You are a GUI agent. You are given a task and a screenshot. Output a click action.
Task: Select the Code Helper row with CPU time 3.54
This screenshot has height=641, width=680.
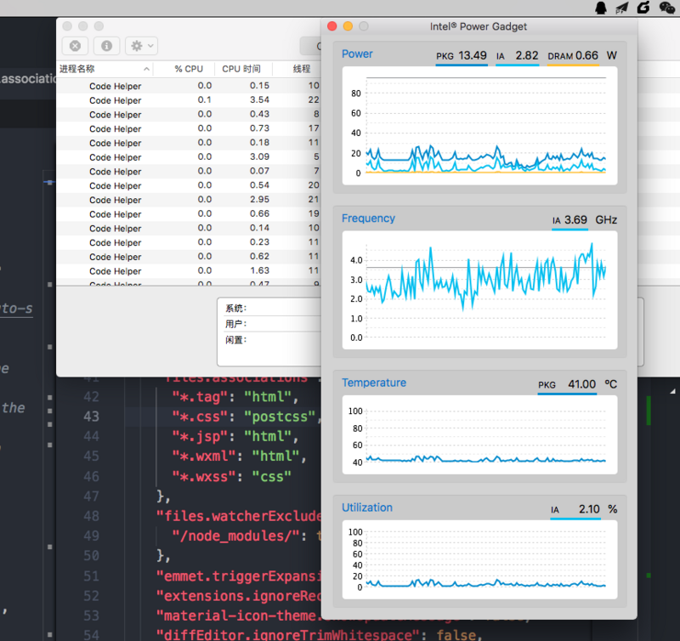(x=189, y=100)
